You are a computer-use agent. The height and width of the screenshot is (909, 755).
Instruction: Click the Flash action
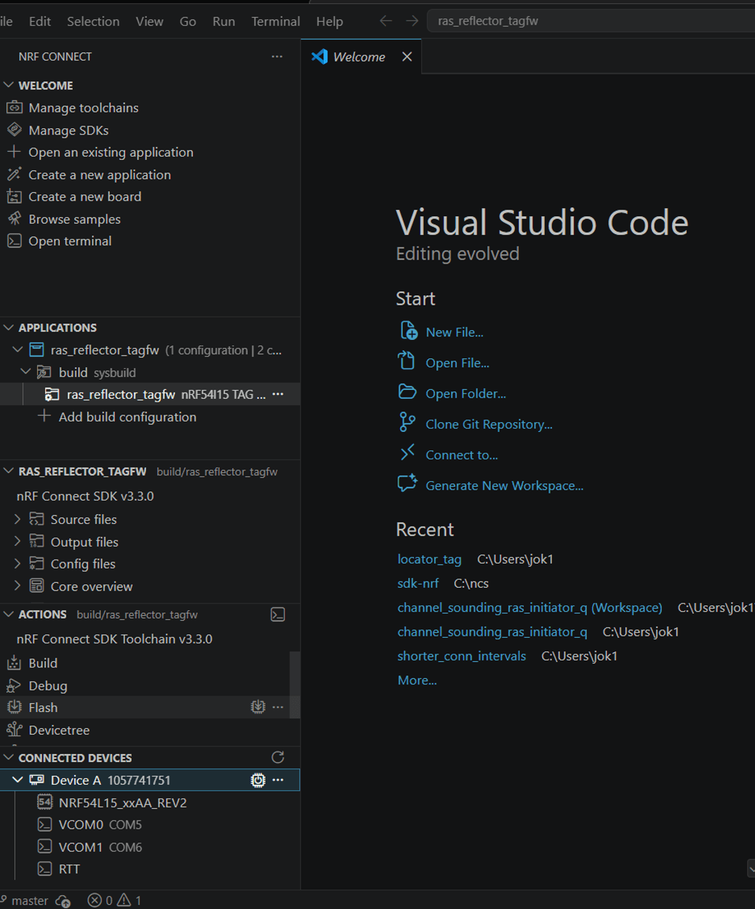[x=43, y=707]
